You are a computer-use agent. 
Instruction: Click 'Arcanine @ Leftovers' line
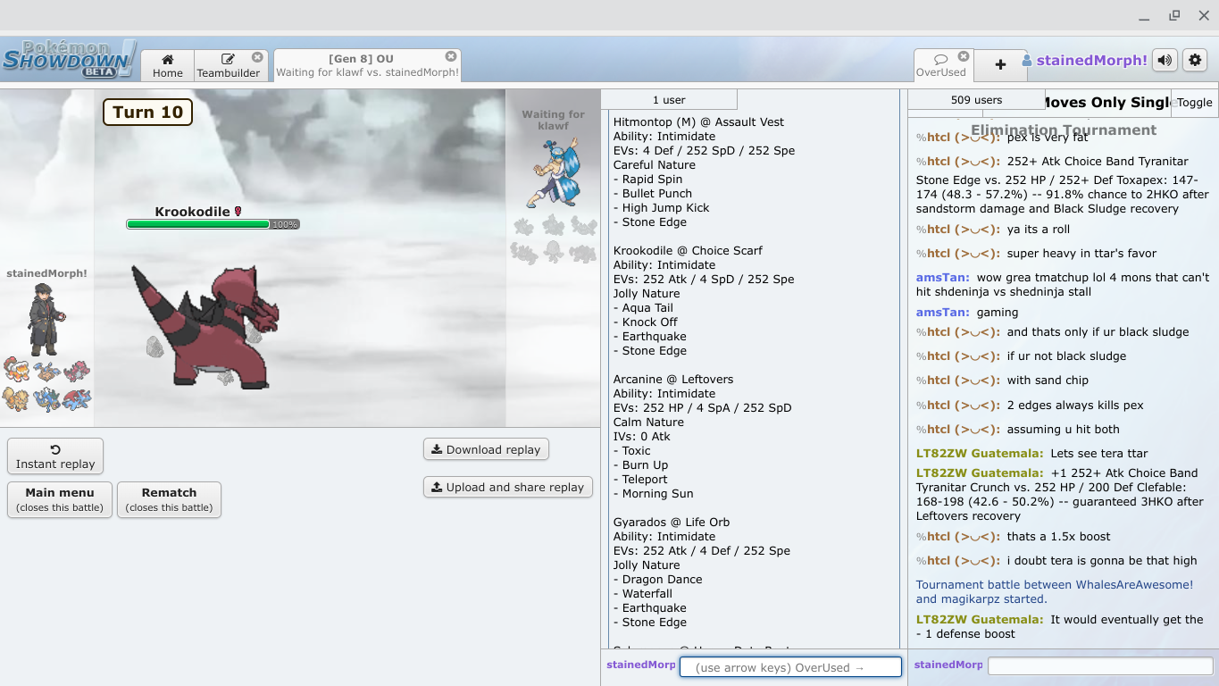coord(673,379)
